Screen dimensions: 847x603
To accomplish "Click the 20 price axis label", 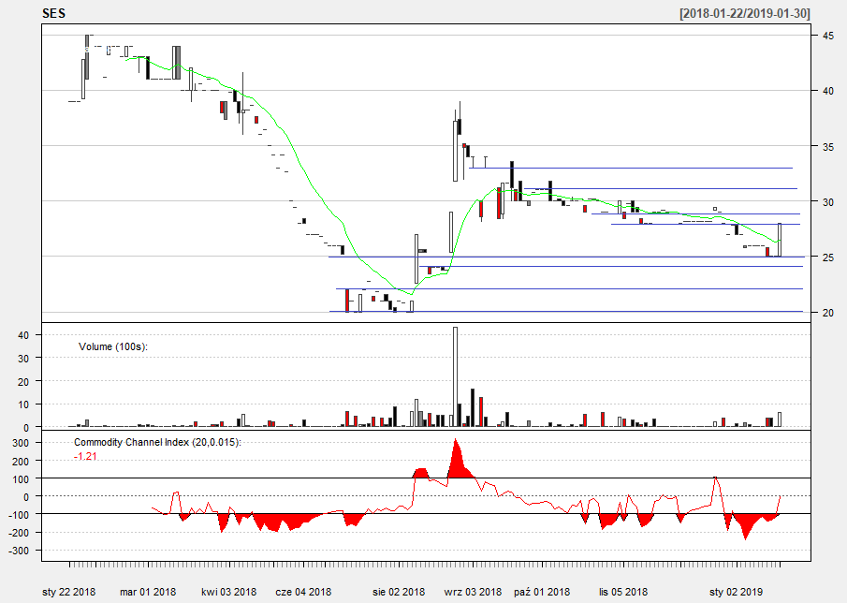I will (x=828, y=313).
